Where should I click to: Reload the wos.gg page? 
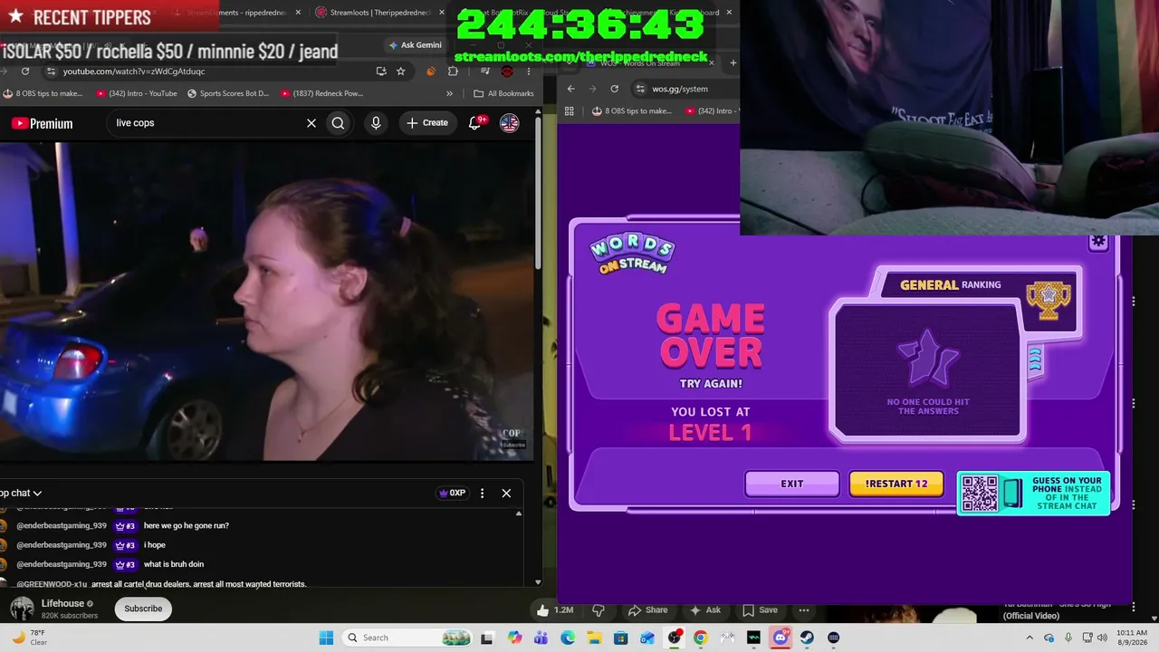614,89
